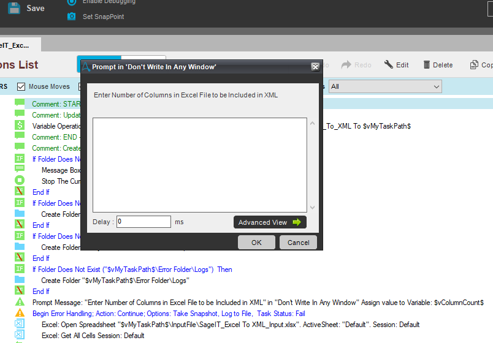Screen dimensions: 493x343
Task: Click the Set SnapPoint camera icon
Action: coord(71,17)
